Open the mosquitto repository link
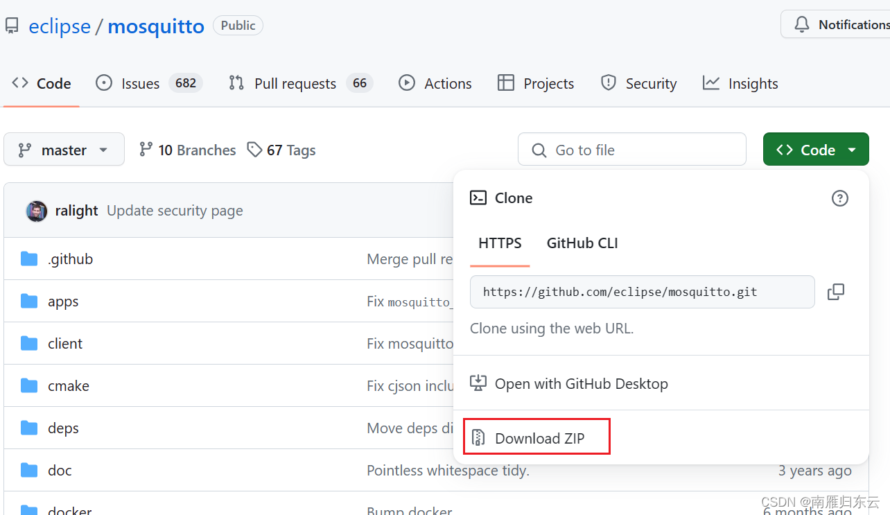This screenshot has width=890, height=515. point(156,26)
